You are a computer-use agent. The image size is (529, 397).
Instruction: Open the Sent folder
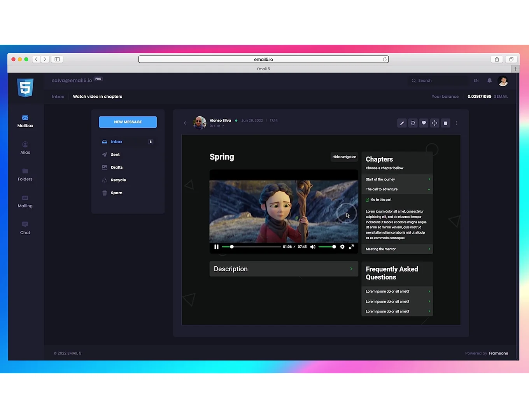pyautogui.click(x=115, y=155)
